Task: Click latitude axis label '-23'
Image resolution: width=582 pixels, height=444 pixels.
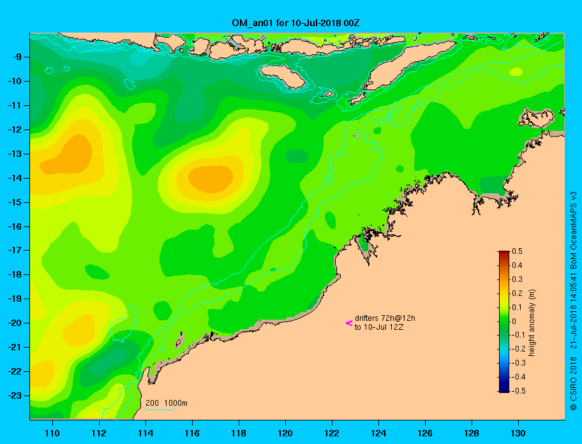Action: (x=15, y=396)
